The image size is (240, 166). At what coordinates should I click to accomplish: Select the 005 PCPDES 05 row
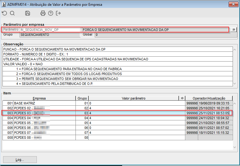pos(118,123)
